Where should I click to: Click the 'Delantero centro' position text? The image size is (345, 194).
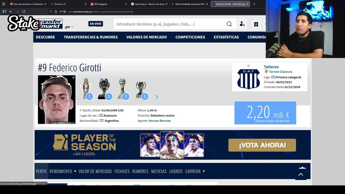pyautogui.click(x=163, y=116)
